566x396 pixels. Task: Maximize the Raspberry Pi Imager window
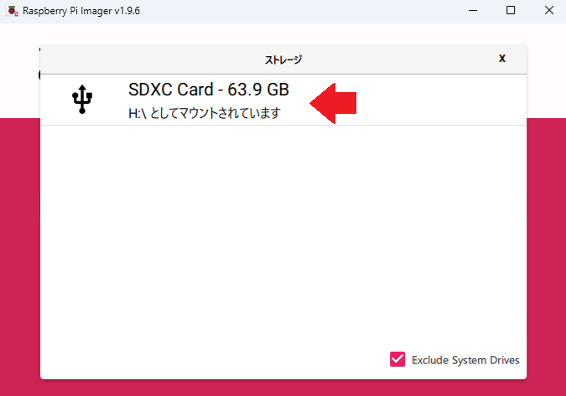point(511,11)
